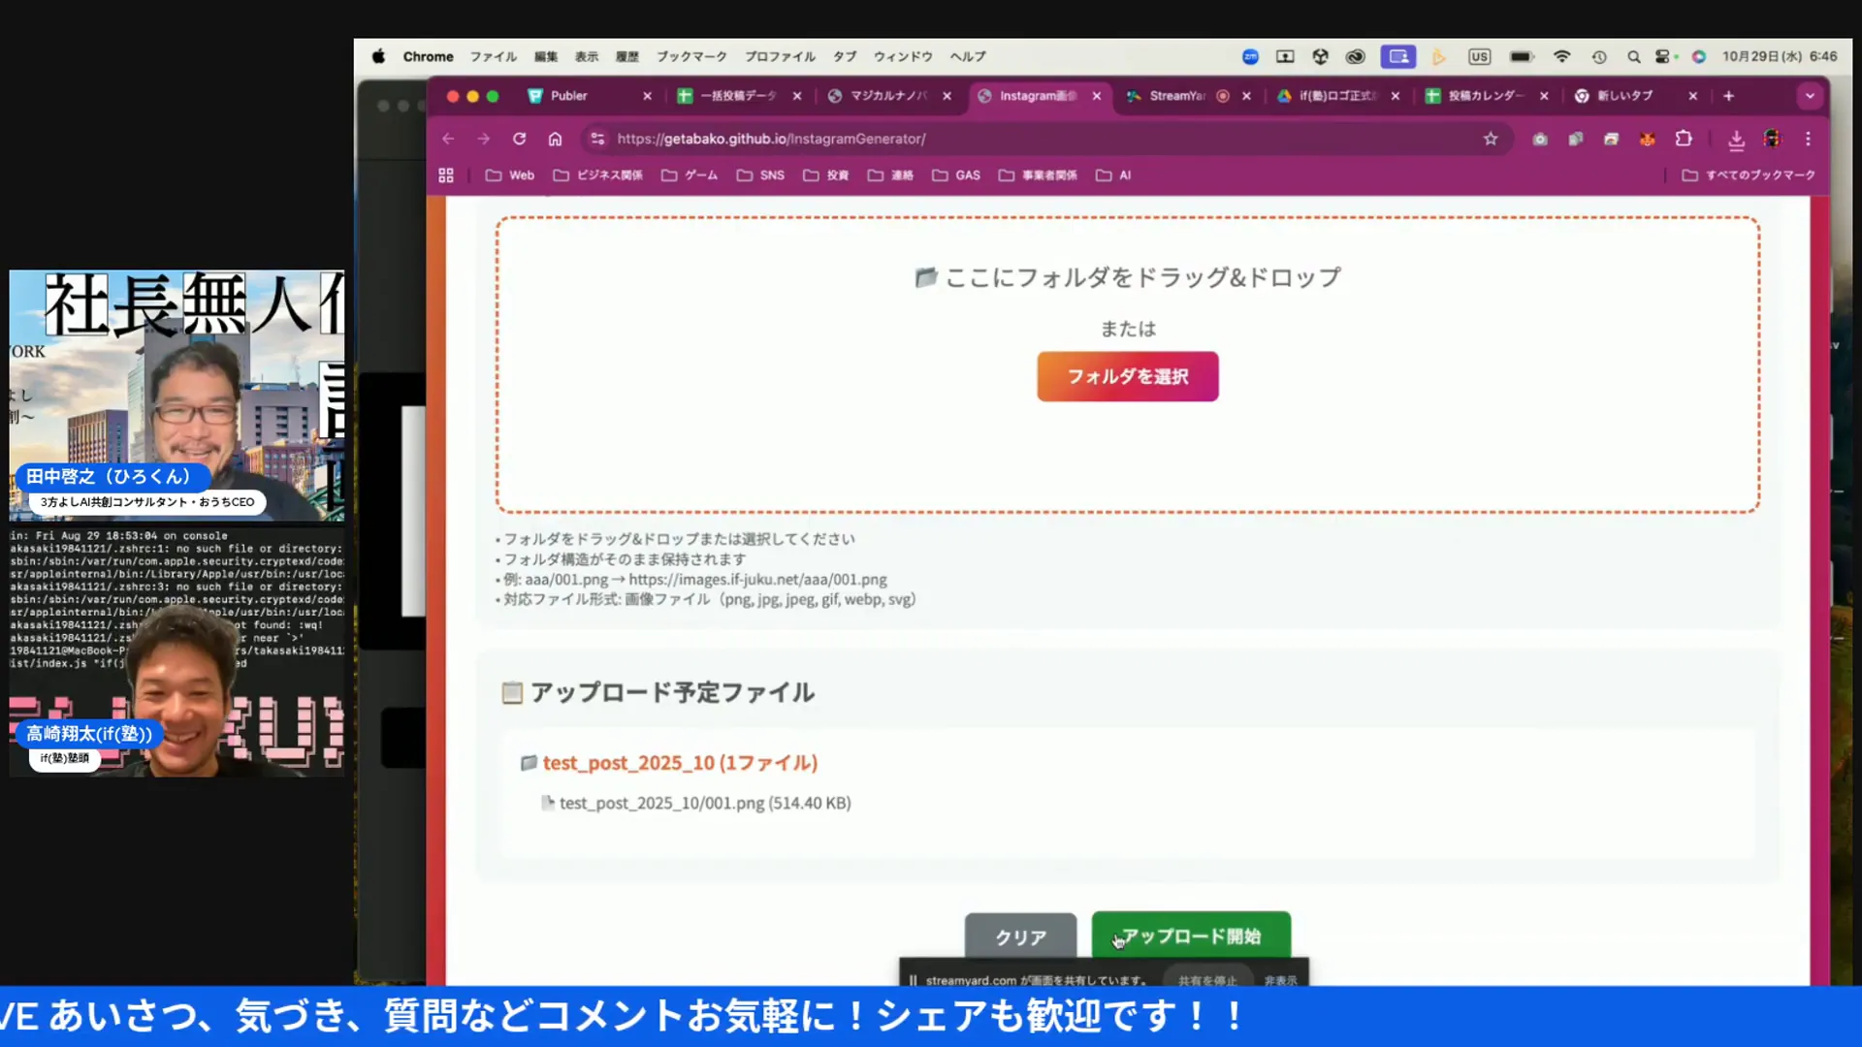Reload the page
Viewport: 1862px width, 1047px height.
point(519,139)
